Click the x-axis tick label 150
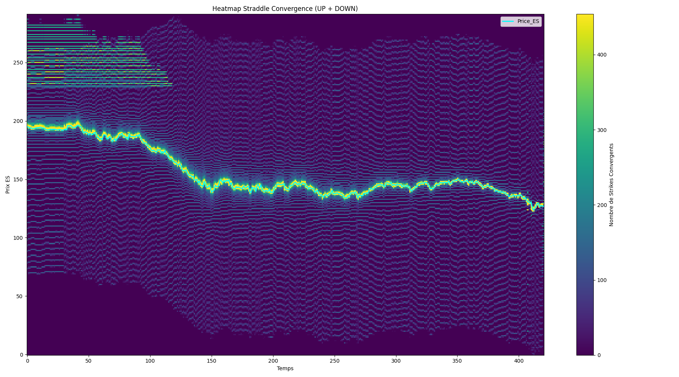Image resolution: width=679 pixels, height=377 pixels. click(x=212, y=361)
